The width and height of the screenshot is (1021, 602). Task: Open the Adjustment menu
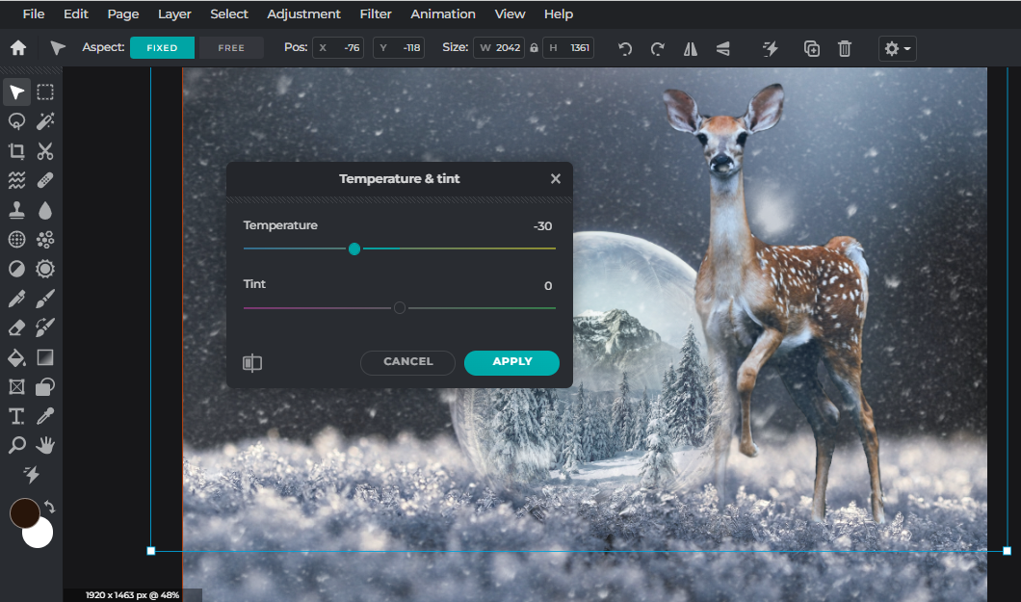303,13
